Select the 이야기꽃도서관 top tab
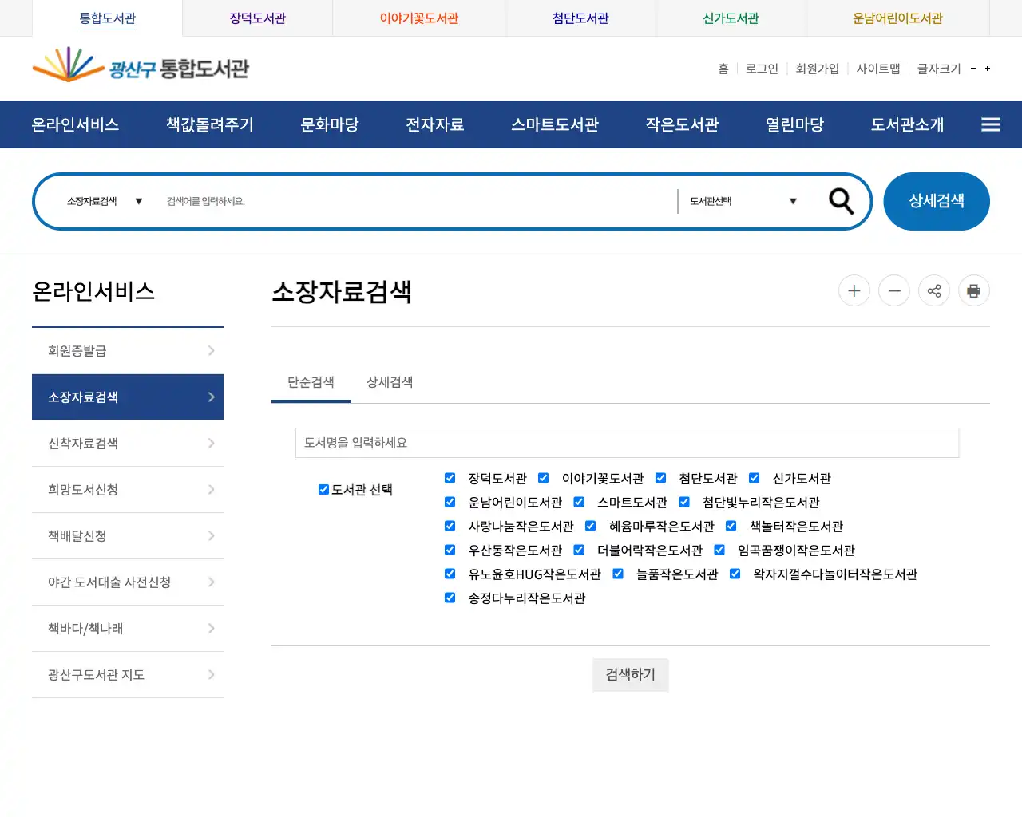The width and height of the screenshot is (1022, 817). coord(419,18)
